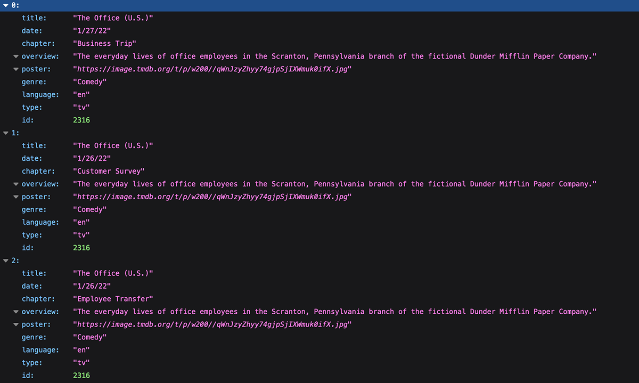
Task: Open poster URL in Customer Survey entry
Action: (x=212, y=197)
